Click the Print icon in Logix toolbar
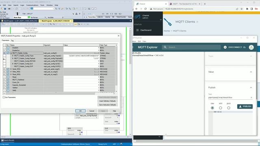Image resolution: width=260 pixels, height=146 pixels. pyautogui.click(x=9, y=9)
